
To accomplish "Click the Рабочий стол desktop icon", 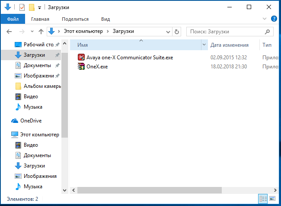I will coord(18,45).
